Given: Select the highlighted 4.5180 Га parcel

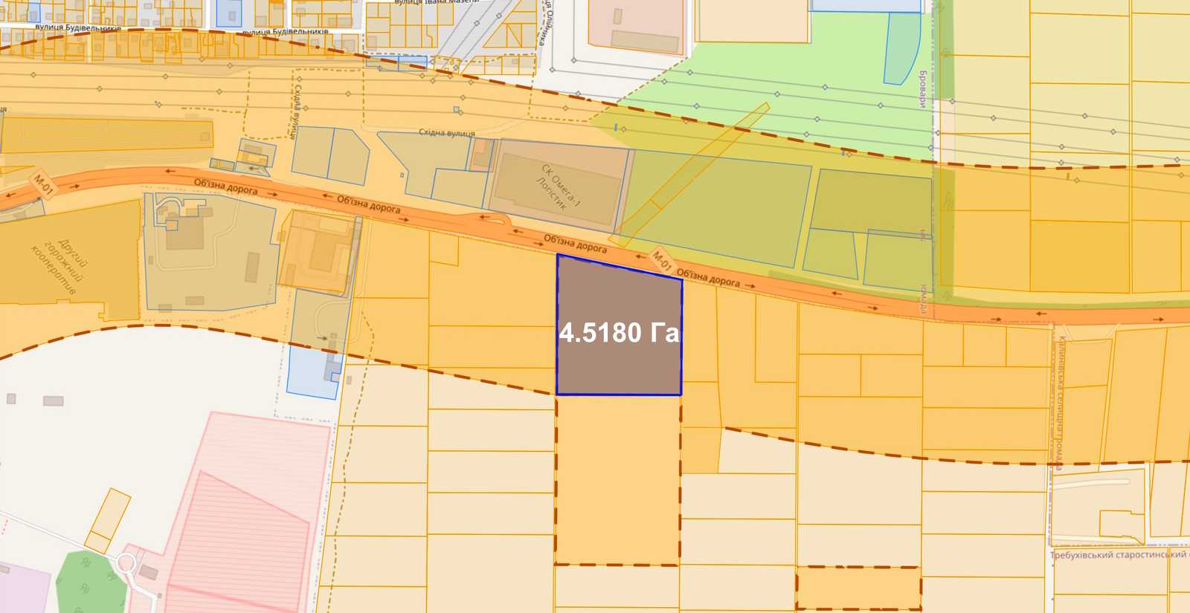Looking at the screenshot, I should tap(619, 325).
